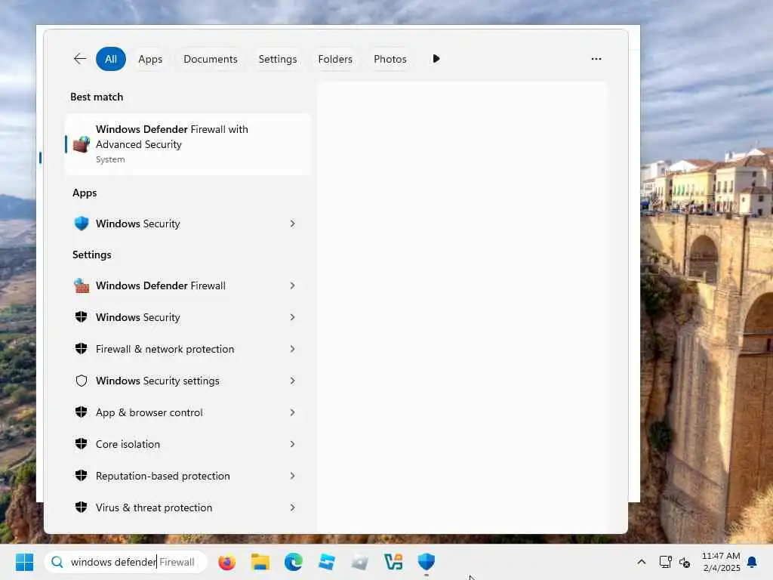Expand Windows Security settings chevron
Screen dimensions: 773x580
292,381
